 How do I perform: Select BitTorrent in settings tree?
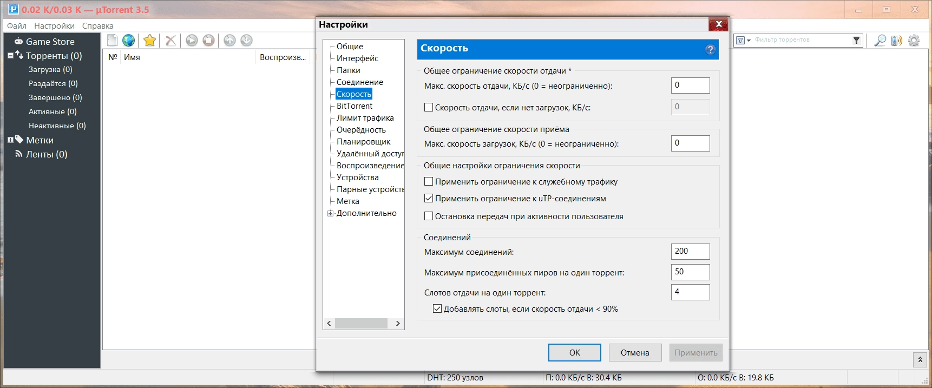tap(355, 106)
